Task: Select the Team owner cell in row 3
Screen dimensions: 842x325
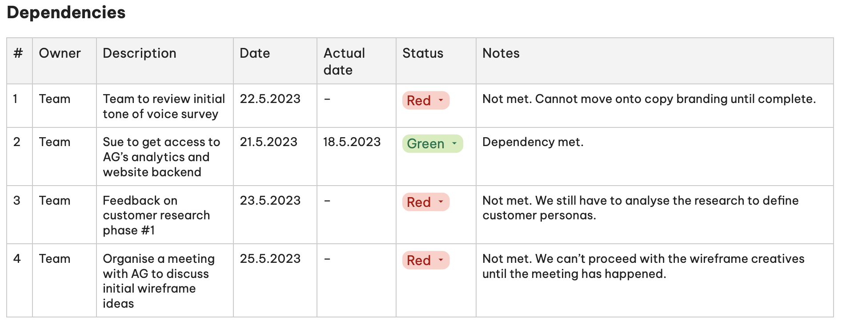Action: click(x=55, y=201)
